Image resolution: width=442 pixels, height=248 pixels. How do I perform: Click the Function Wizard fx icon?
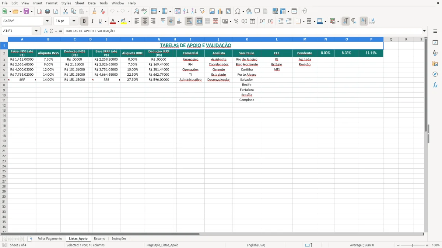point(46,31)
